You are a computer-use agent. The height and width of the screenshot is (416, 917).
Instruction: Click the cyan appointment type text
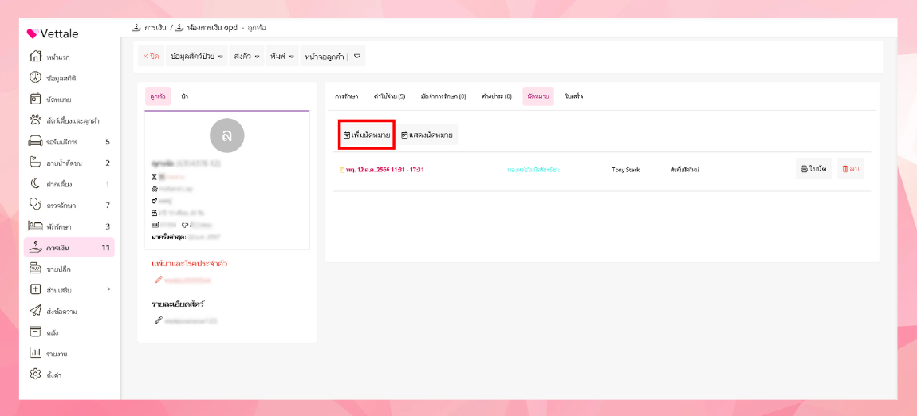click(x=533, y=170)
